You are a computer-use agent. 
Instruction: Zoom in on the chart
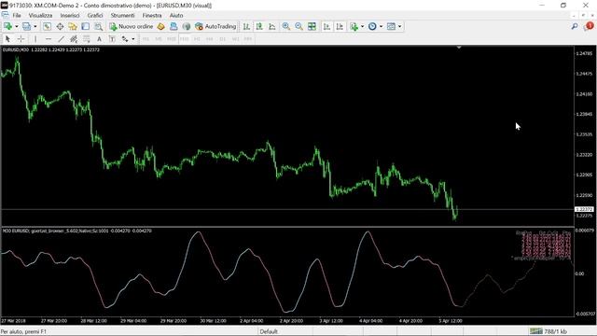(x=286, y=26)
